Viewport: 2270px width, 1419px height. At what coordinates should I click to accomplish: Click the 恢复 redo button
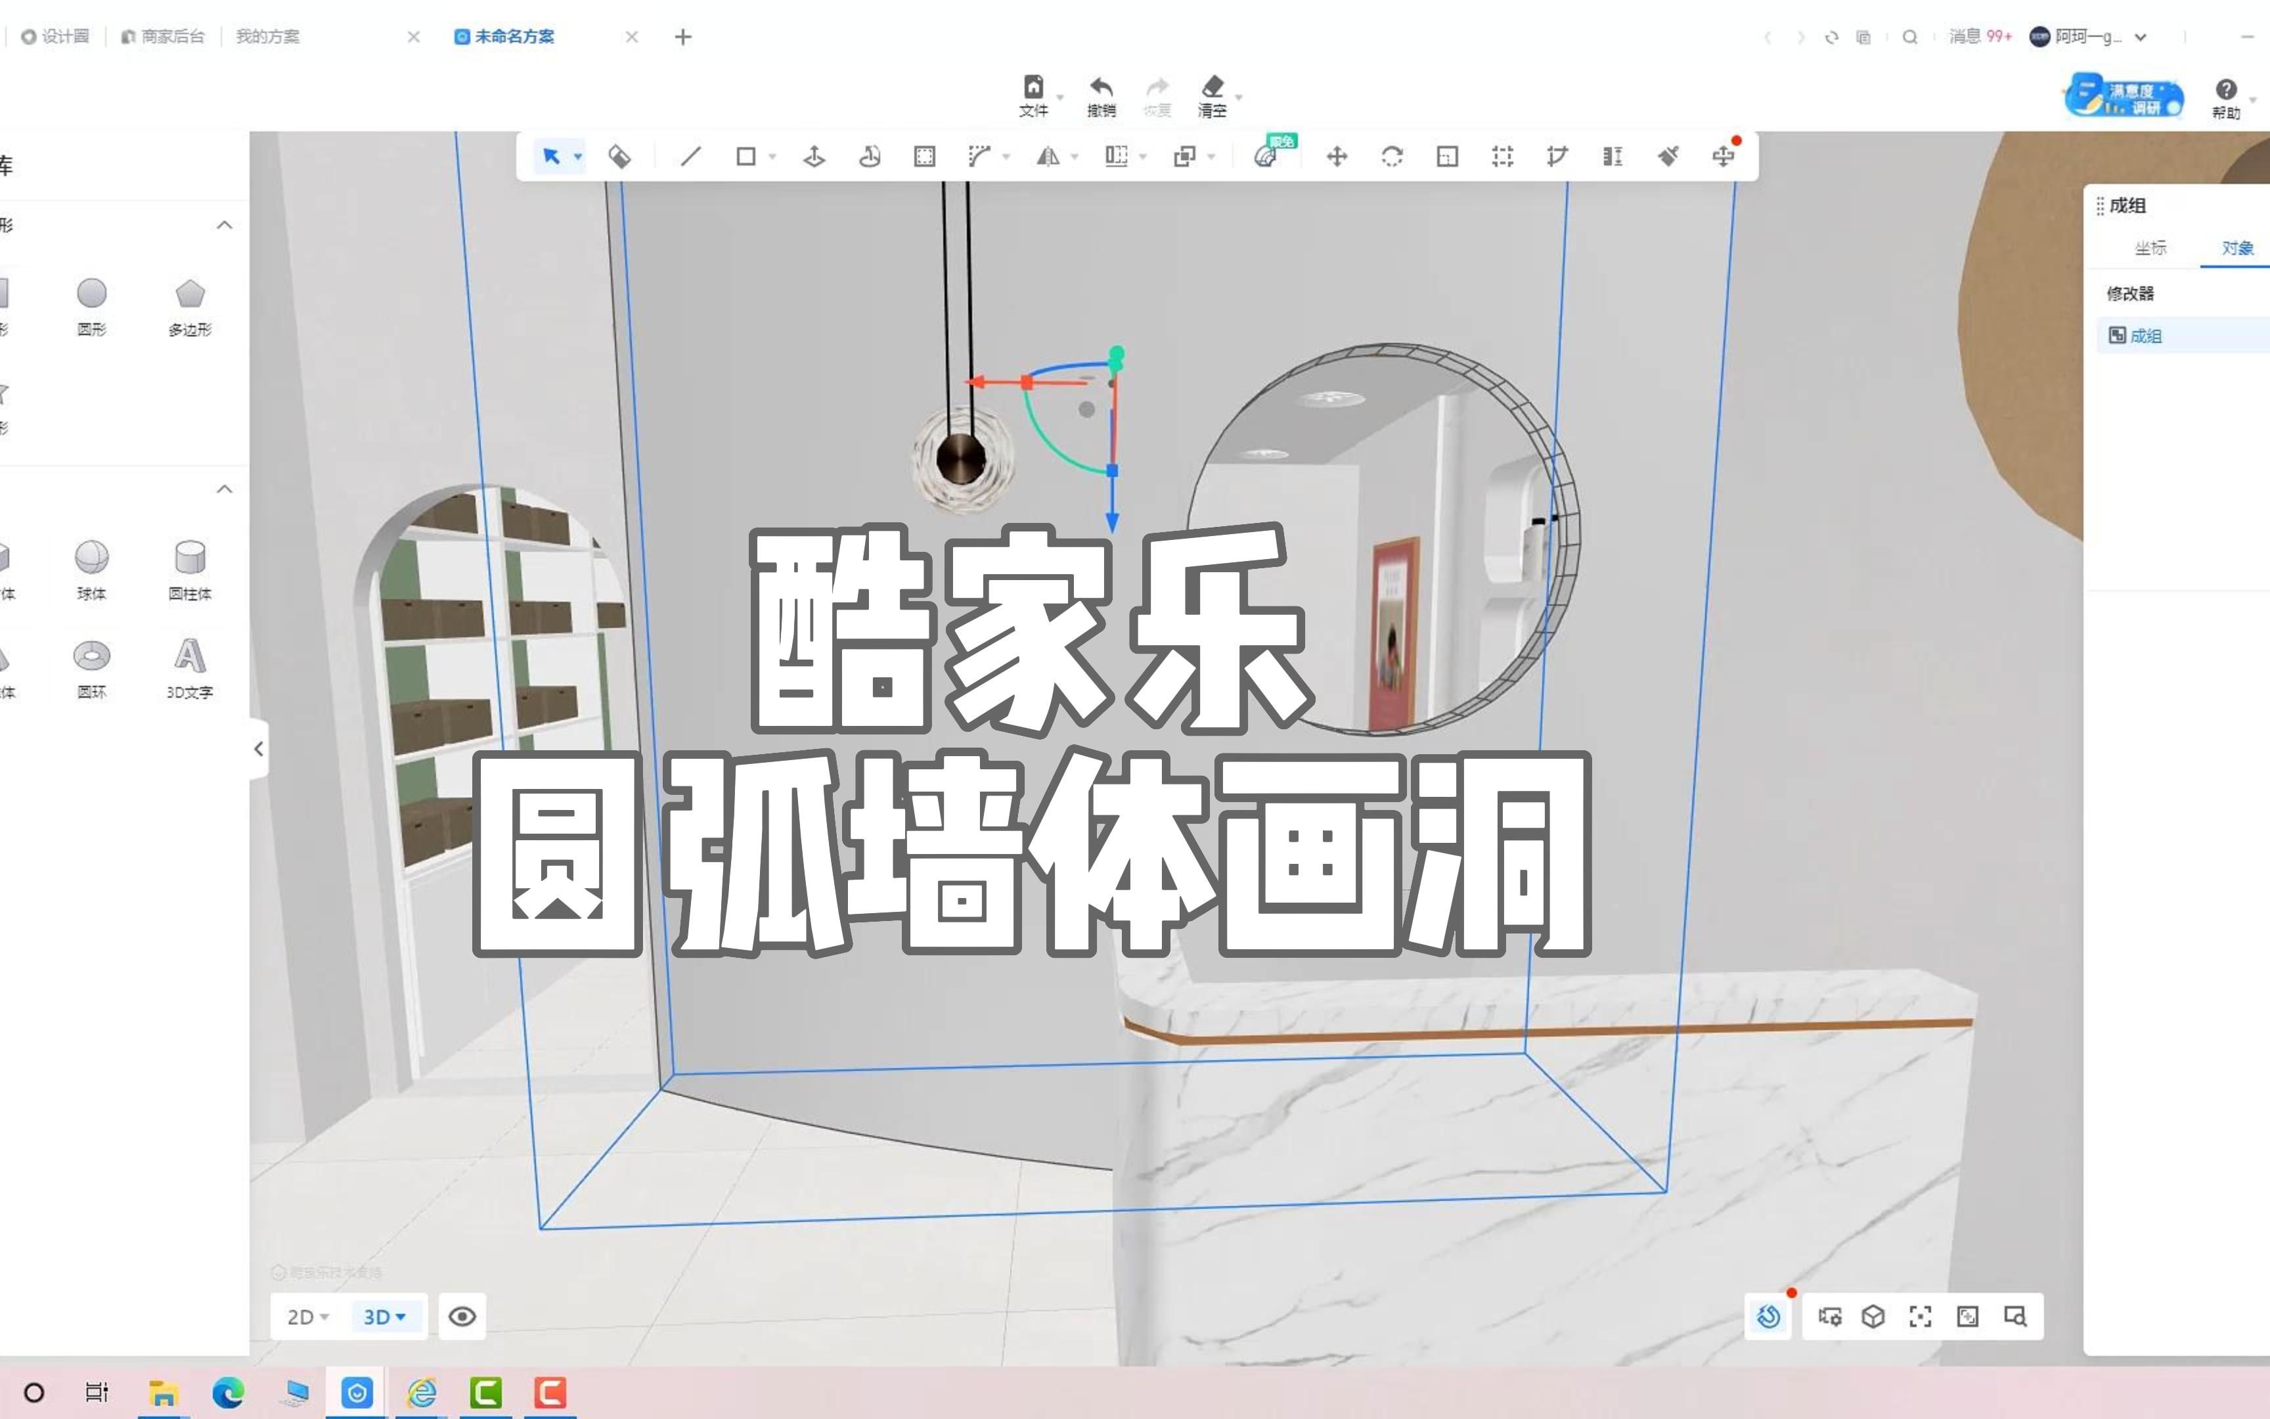[1157, 97]
